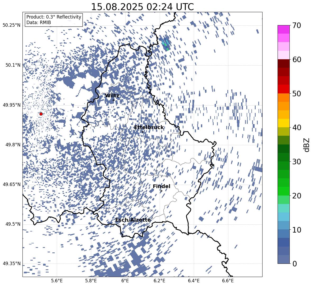Click the 6.6°E longitude label
This screenshot has height=286, width=313.
228,281
